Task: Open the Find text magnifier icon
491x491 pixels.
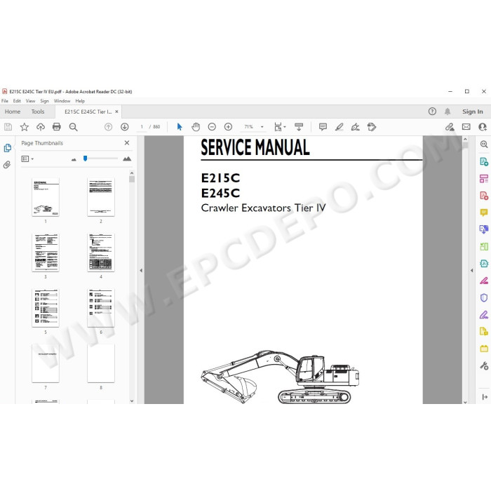Action: point(73,127)
